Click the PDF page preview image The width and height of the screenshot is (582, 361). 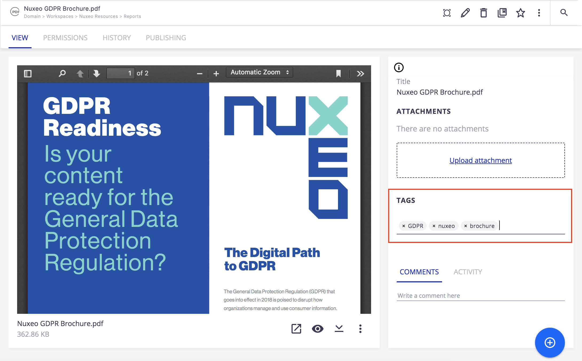point(194,198)
